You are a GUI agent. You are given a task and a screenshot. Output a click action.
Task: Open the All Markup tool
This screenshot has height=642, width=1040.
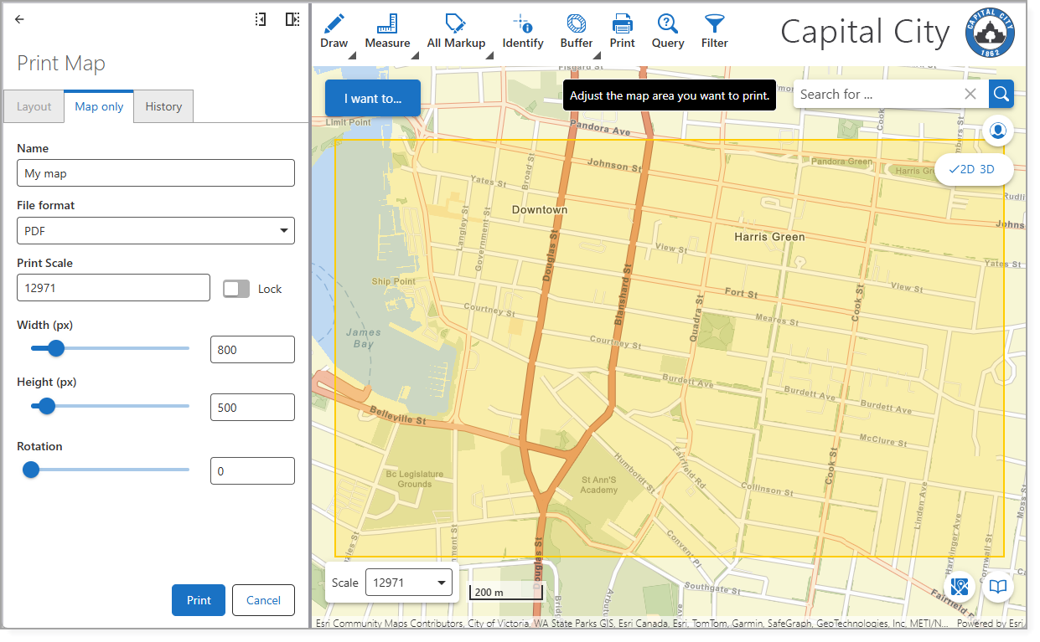[456, 31]
